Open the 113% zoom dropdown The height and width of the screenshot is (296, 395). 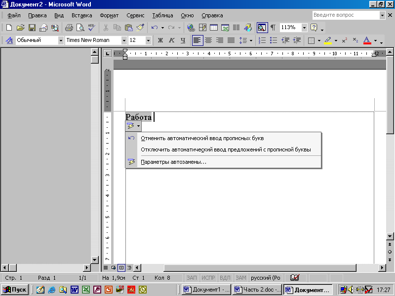tap(304, 28)
